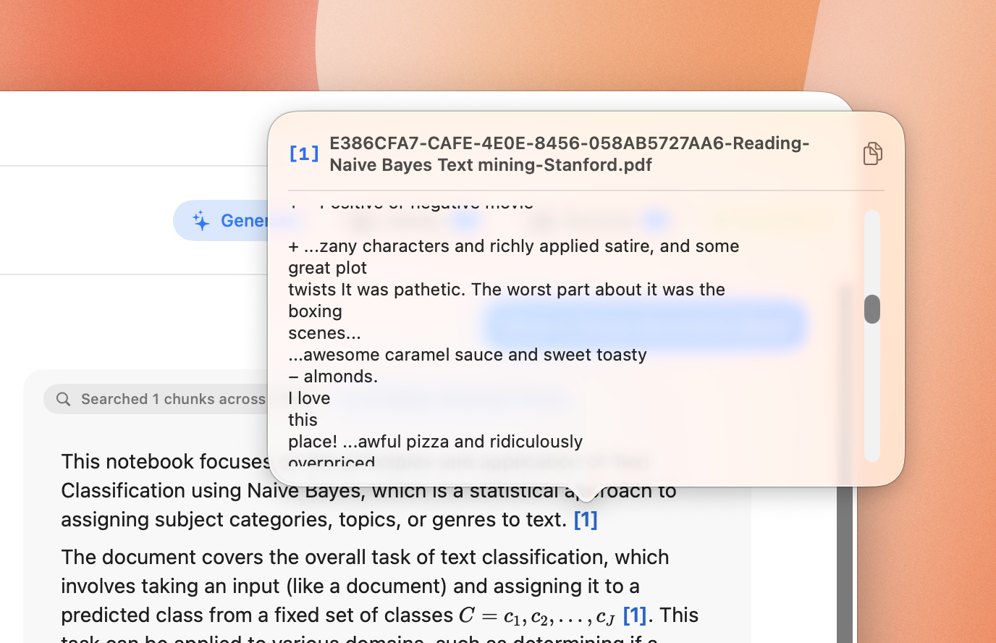This screenshot has height=643, width=996.
Task: Click the [1] badge in the popover header
Action: tap(304, 154)
